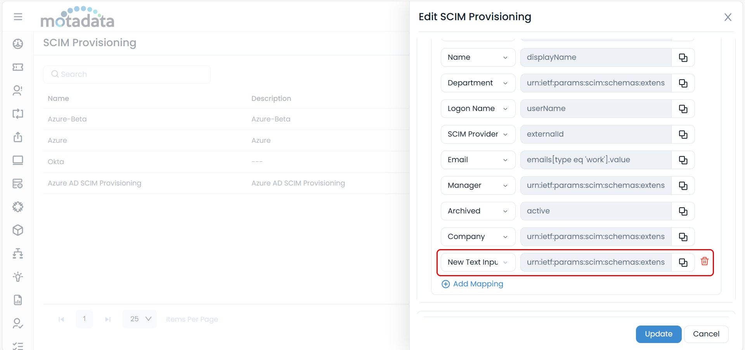Open the ticket icon in sidebar
Viewport: 745px width, 350px height.
pos(18,67)
